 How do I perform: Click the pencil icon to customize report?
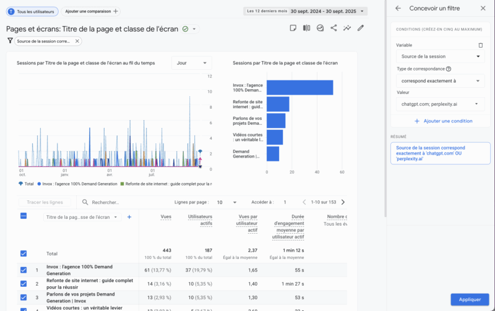pos(361,28)
